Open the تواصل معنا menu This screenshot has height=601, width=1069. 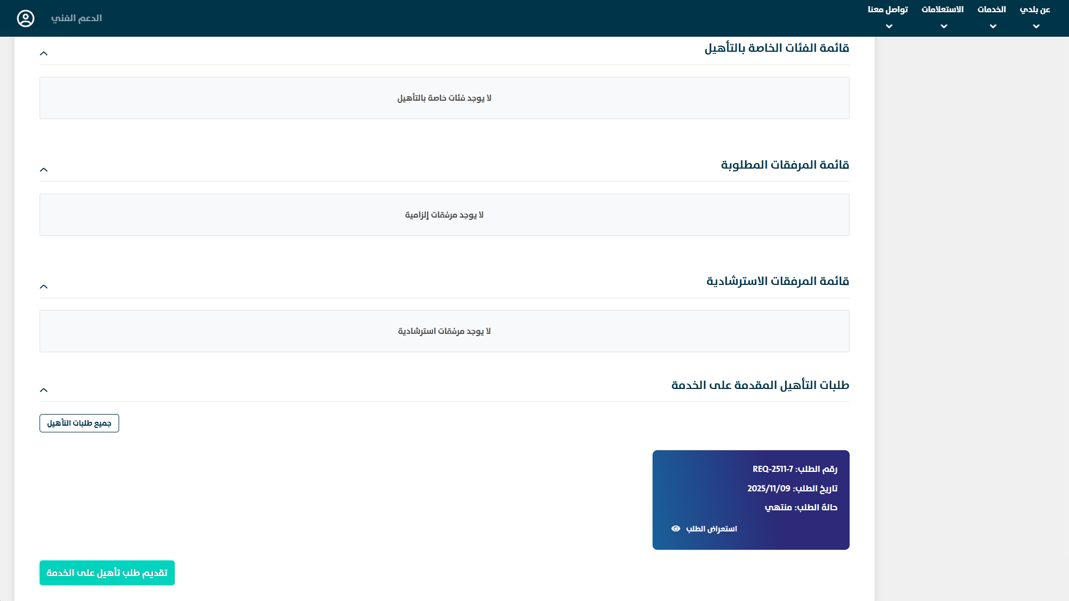(x=887, y=9)
